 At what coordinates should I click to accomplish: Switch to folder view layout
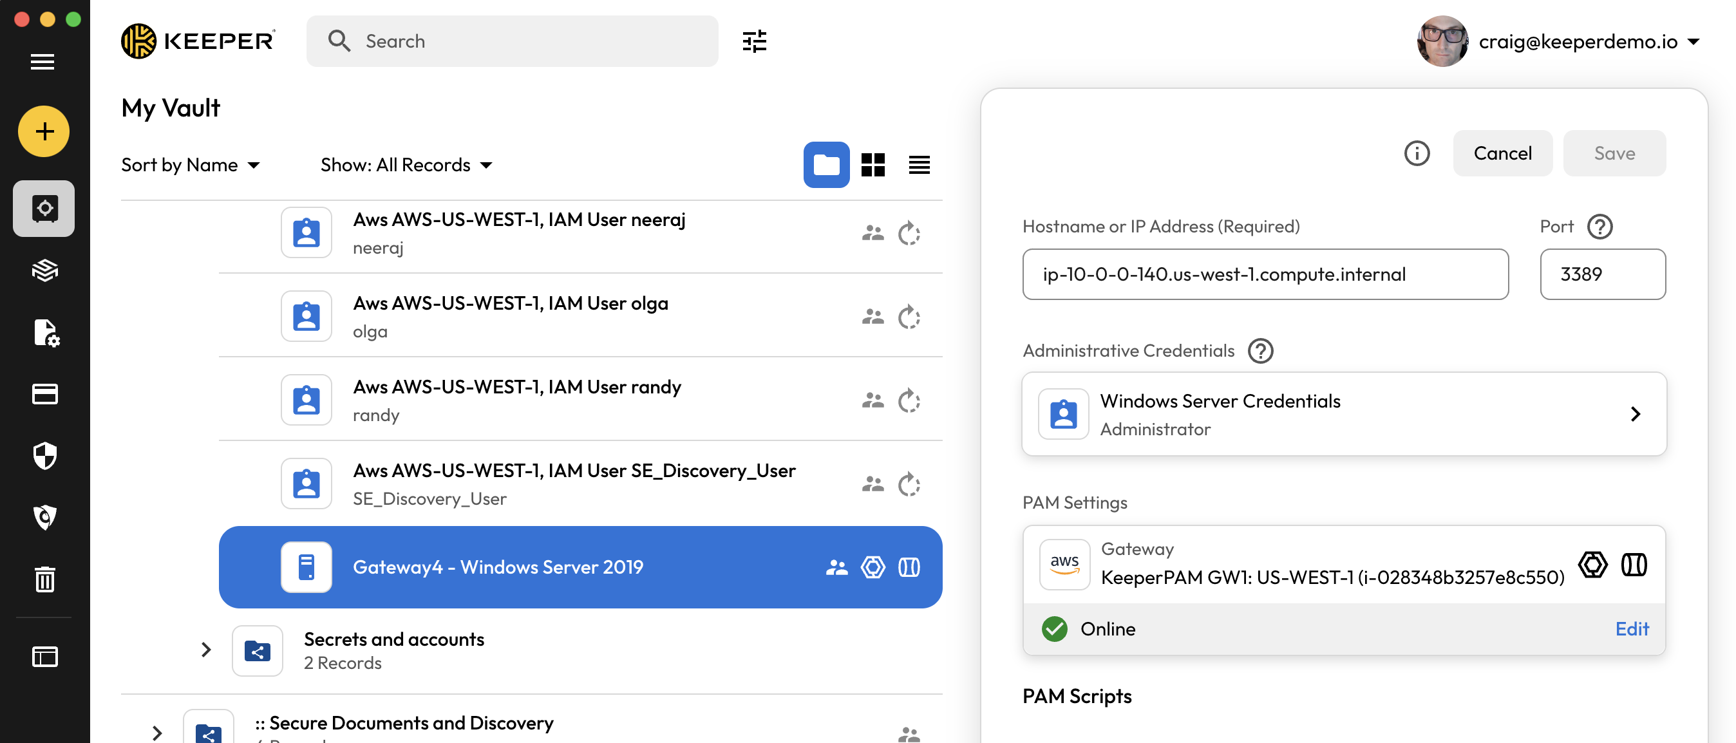(826, 164)
